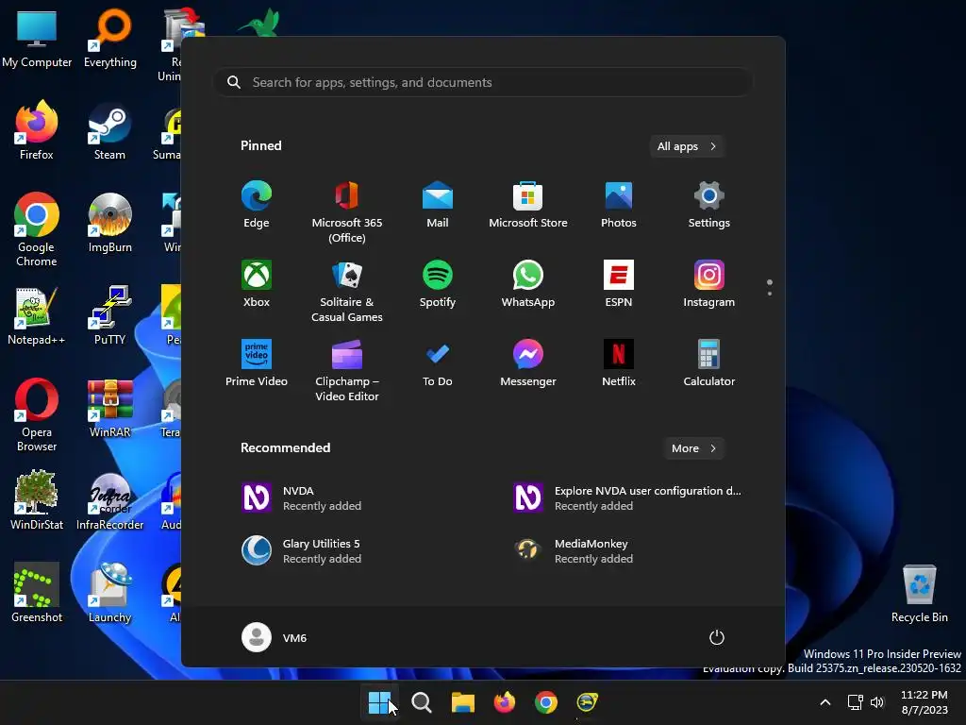Select My Computer desktop icon

coord(37,39)
